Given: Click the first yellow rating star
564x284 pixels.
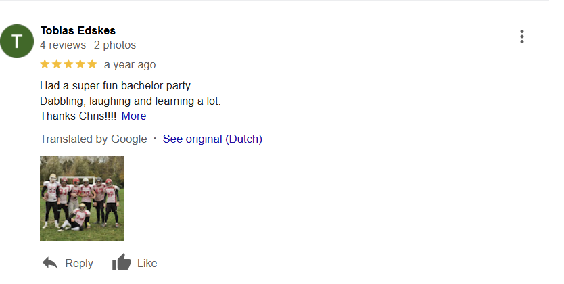Looking at the screenshot, I should point(45,64).
